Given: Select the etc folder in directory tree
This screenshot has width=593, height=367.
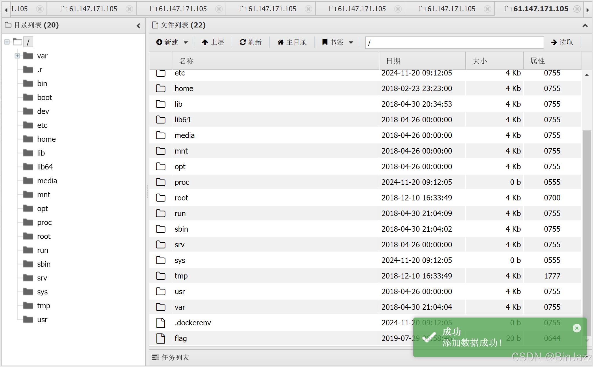Looking at the screenshot, I should (42, 125).
